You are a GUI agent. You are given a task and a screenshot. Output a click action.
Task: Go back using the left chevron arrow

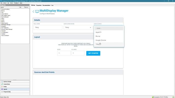[x=33, y=11]
